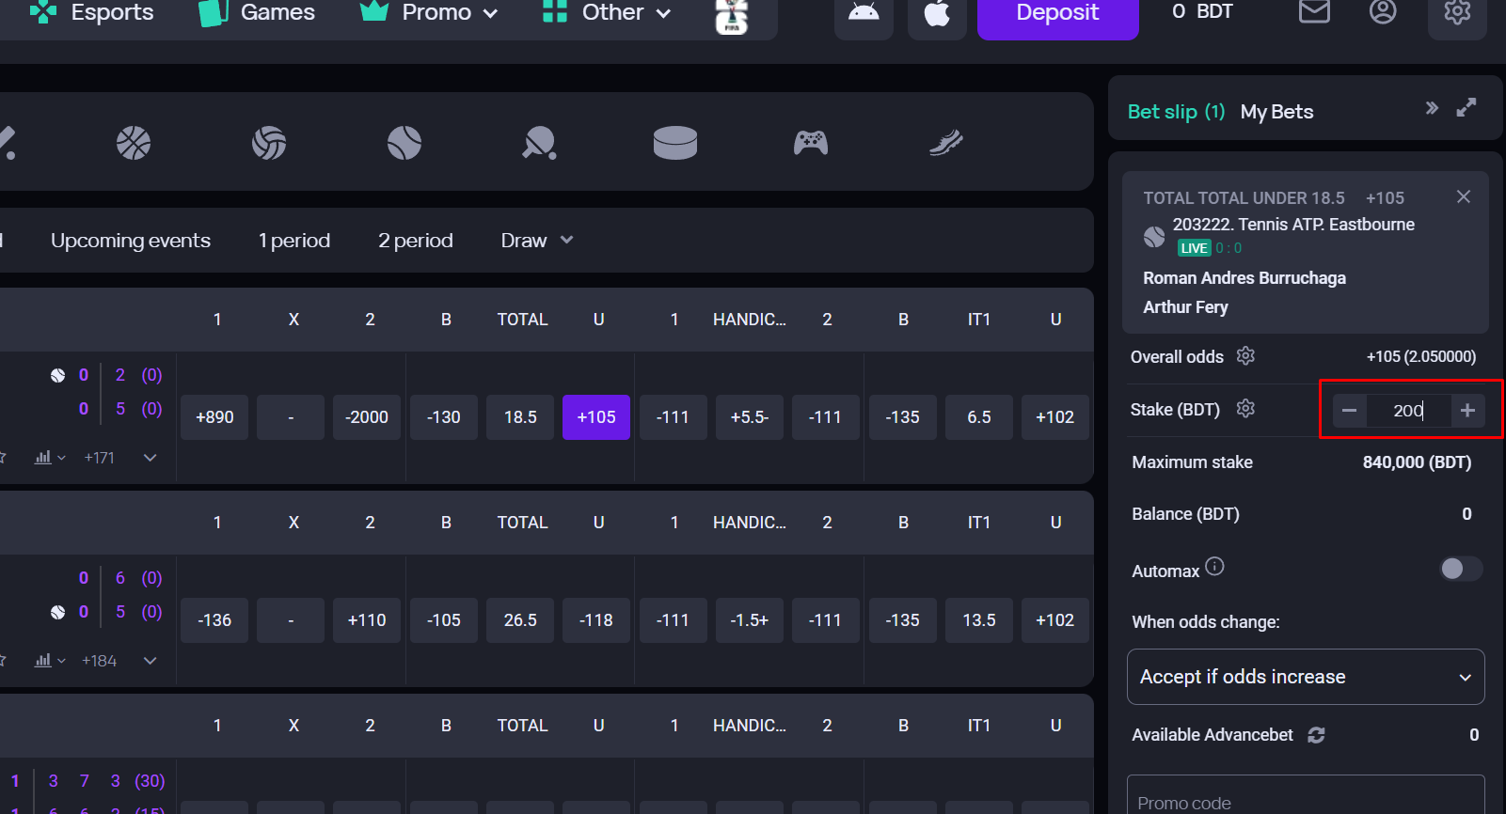Show Automax info tooltip icon
The image size is (1506, 814).
(x=1214, y=566)
